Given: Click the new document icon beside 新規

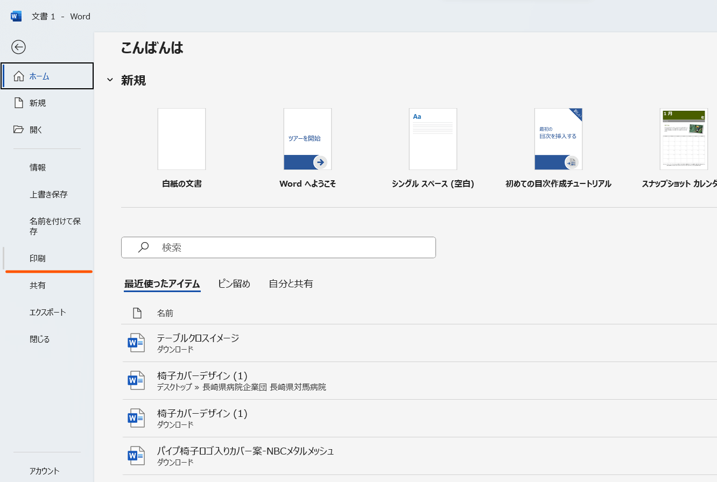Looking at the screenshot, I should 19,103.
